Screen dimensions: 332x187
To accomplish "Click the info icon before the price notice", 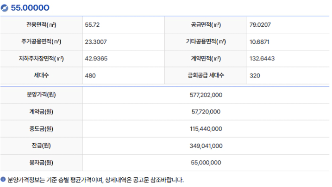I will (x=3, y=180).
